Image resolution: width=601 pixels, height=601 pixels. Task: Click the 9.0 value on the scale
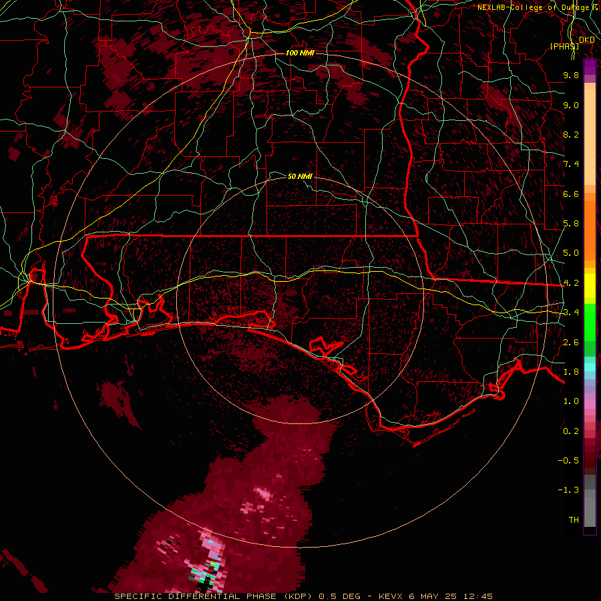pos(571,105)
